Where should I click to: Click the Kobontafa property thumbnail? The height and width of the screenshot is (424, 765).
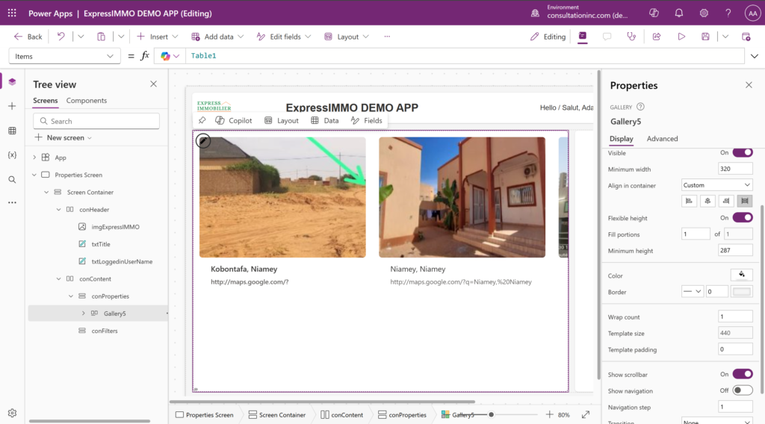[282, 197]
